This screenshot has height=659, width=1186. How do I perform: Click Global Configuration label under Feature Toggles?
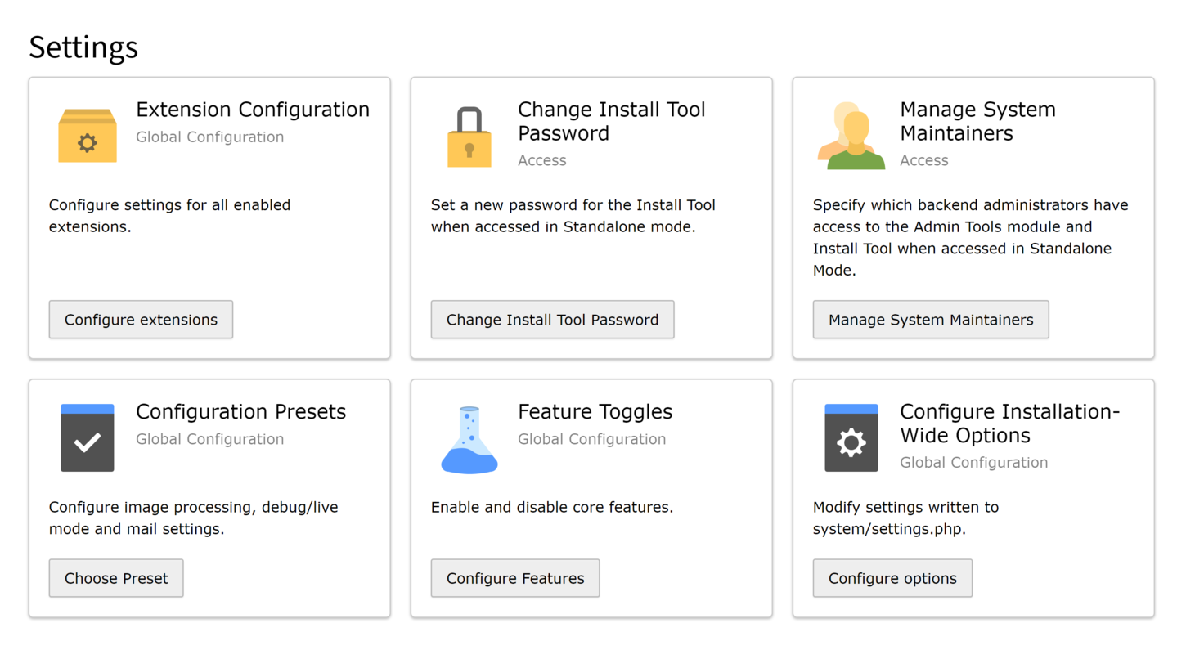pyautogui.click(x=592, y=439)
